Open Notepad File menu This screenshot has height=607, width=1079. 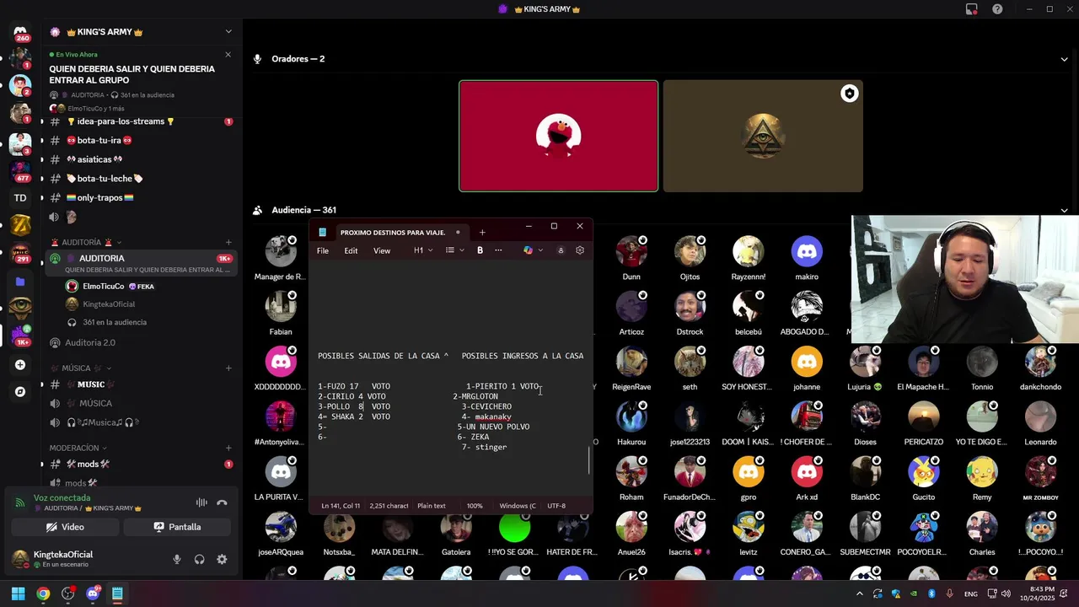(323, 250)
